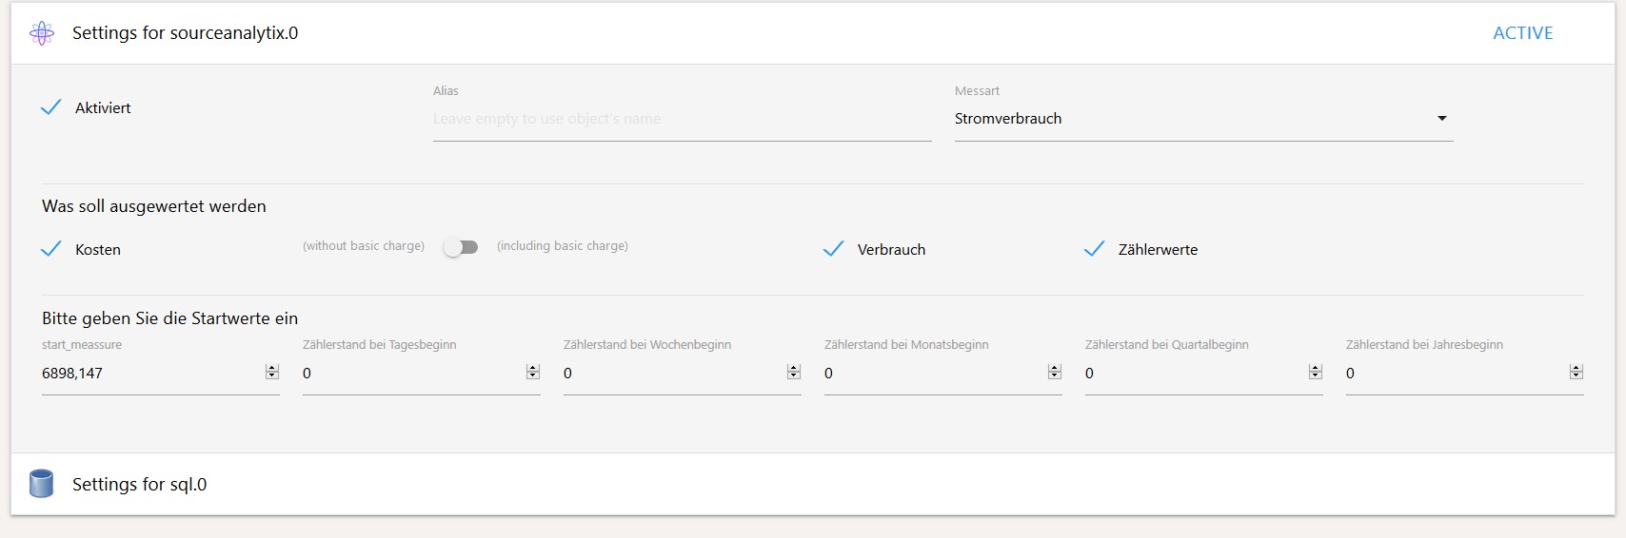
Task: Click the ACTIVE status label
Action: click(1522, 33)
